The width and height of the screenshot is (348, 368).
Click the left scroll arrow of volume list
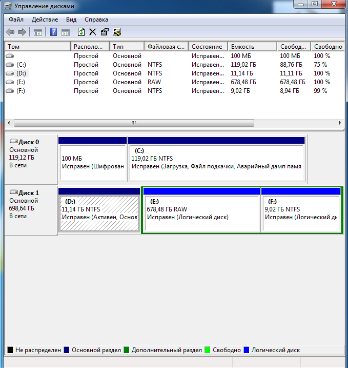point(9,123)
